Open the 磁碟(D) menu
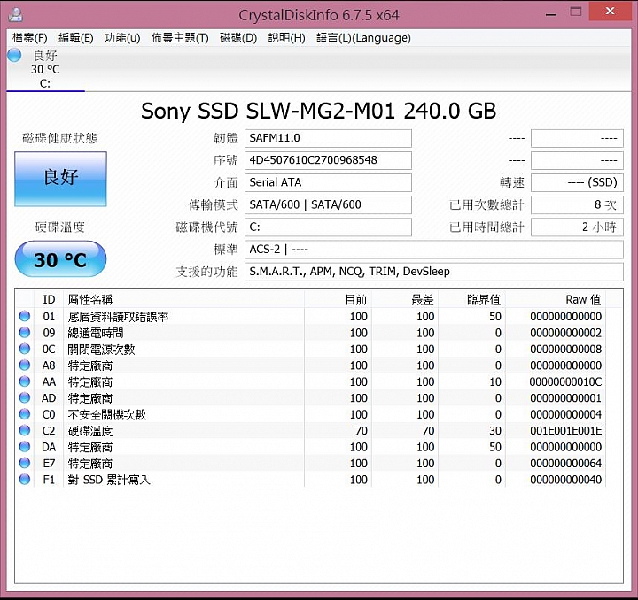638x600 pixels. point(238,38)
